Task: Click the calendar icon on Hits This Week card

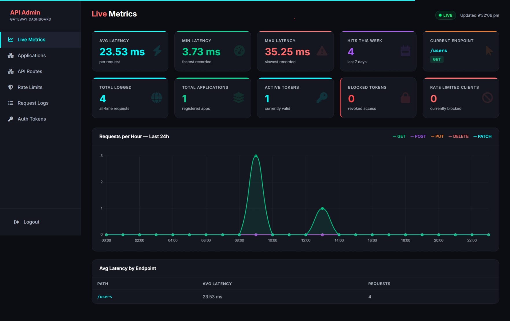Action: [405, 51]
